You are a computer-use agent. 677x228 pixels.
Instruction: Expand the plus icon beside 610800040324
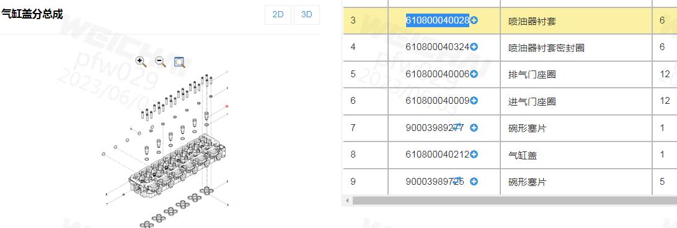click(x=474, y=47)
